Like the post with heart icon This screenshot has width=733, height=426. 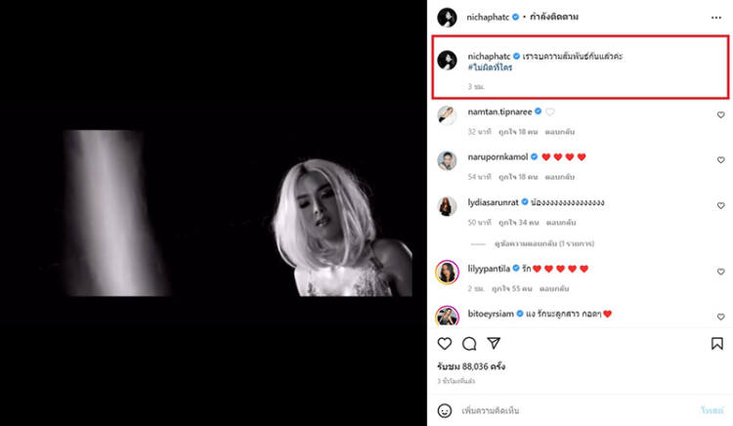click(445, 344)
